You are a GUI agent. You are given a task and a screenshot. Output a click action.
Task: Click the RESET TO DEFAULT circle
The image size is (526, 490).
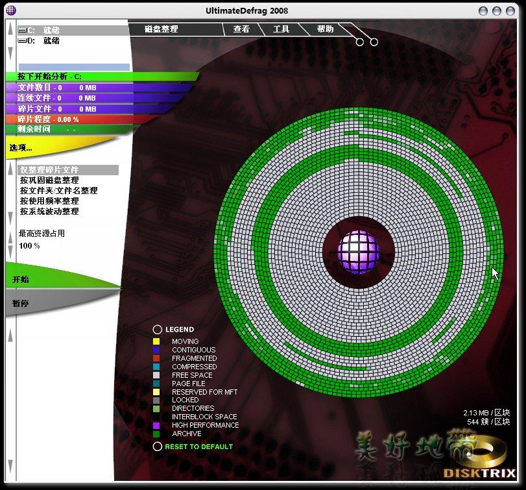tap(158, 447)
